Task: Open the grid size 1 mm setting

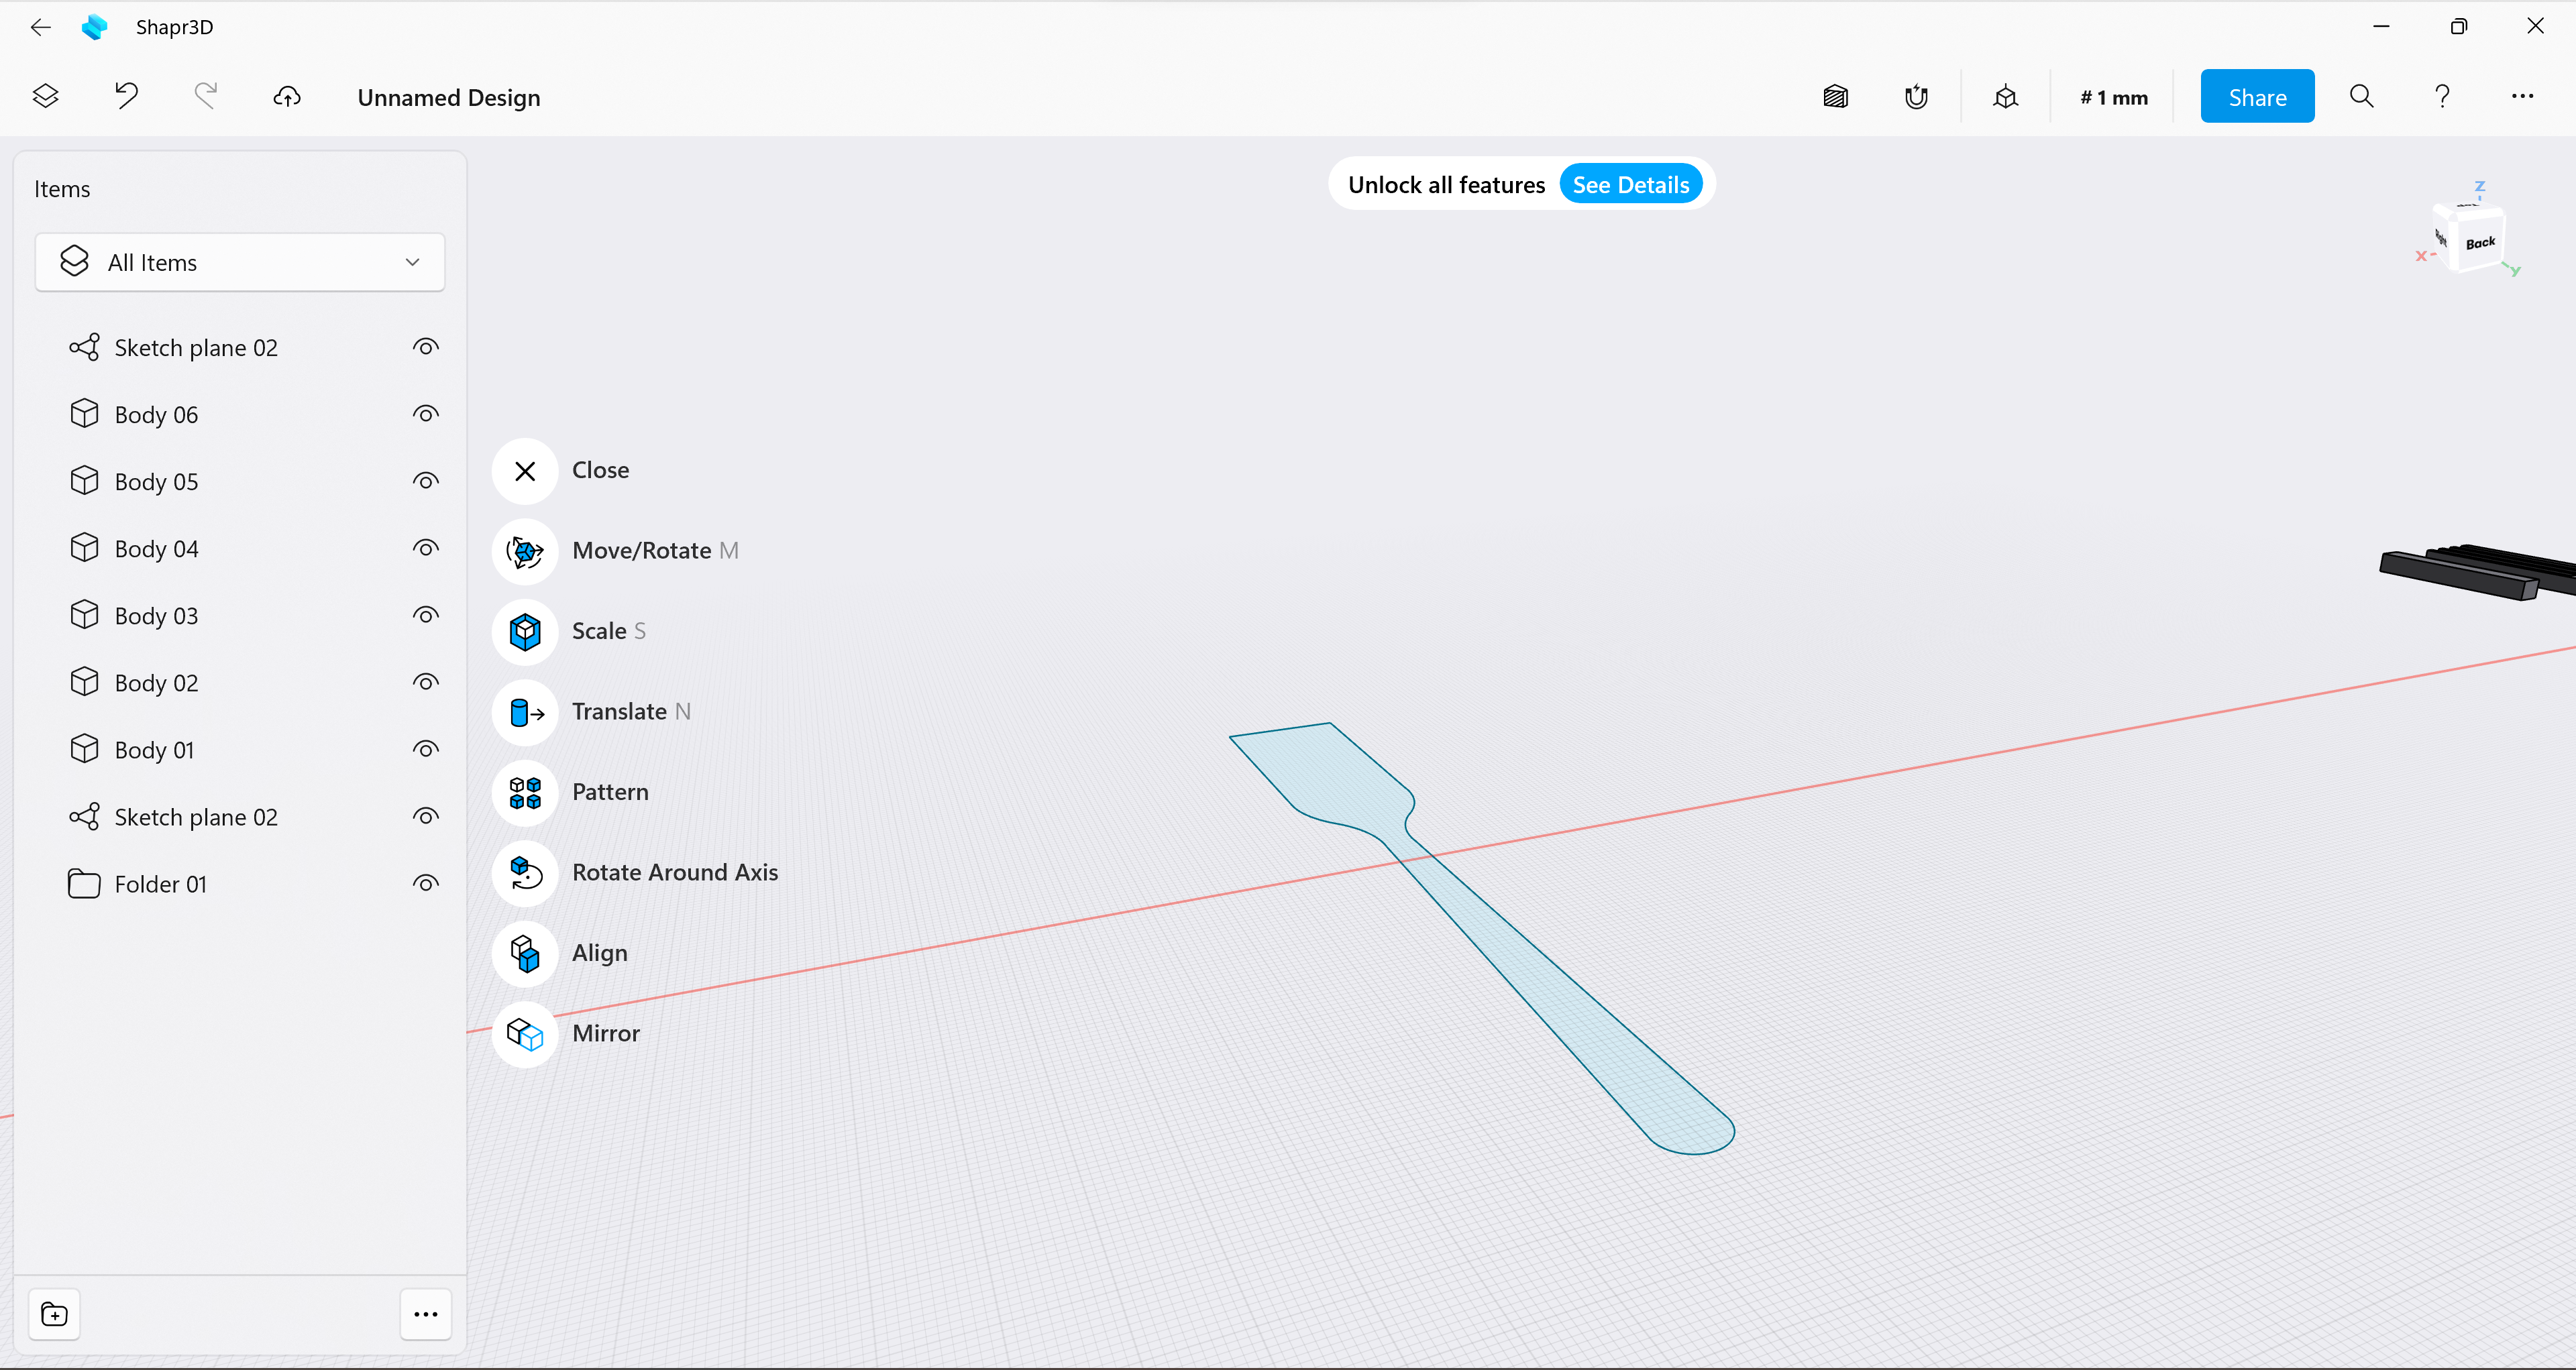Action: [2113, 98]
